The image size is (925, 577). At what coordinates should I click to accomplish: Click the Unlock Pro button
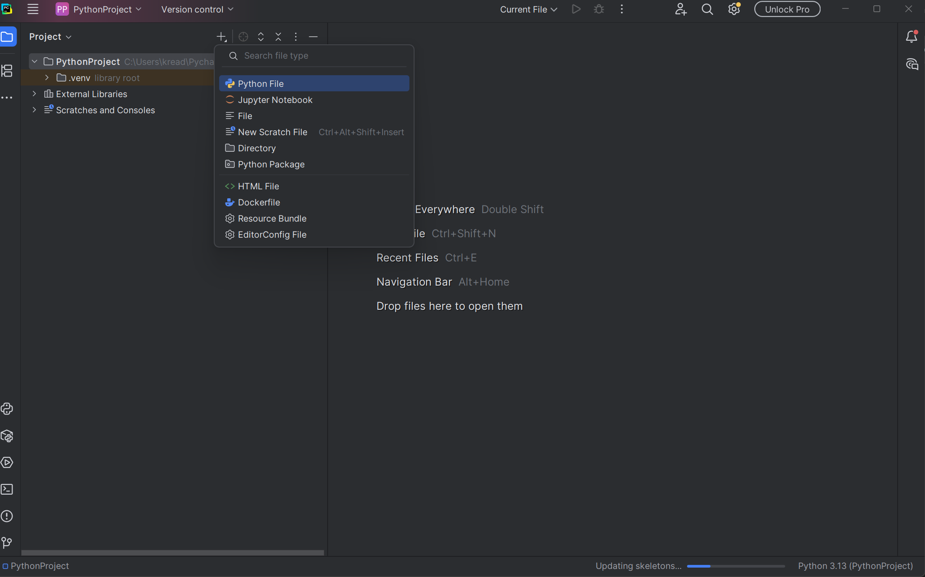787,9
